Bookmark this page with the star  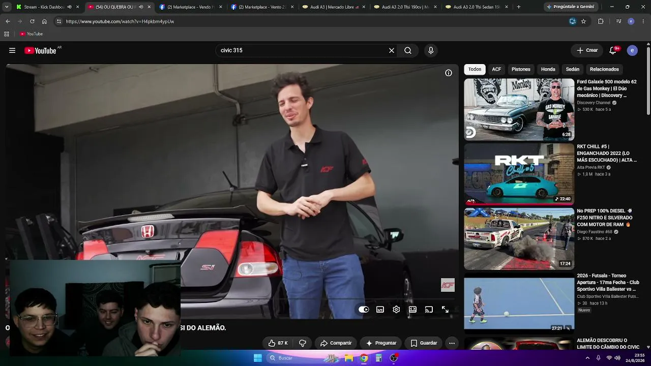[583, 21]
